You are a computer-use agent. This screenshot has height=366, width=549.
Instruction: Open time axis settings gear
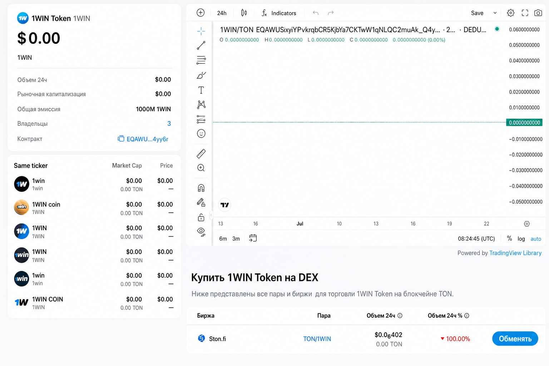tap(526, 224)
